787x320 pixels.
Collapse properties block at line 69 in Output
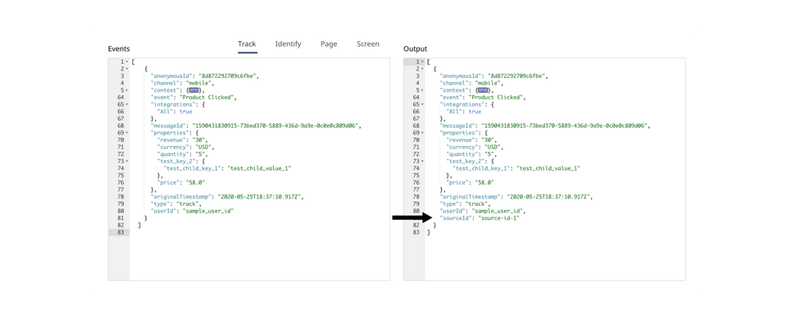coord(423,133)
